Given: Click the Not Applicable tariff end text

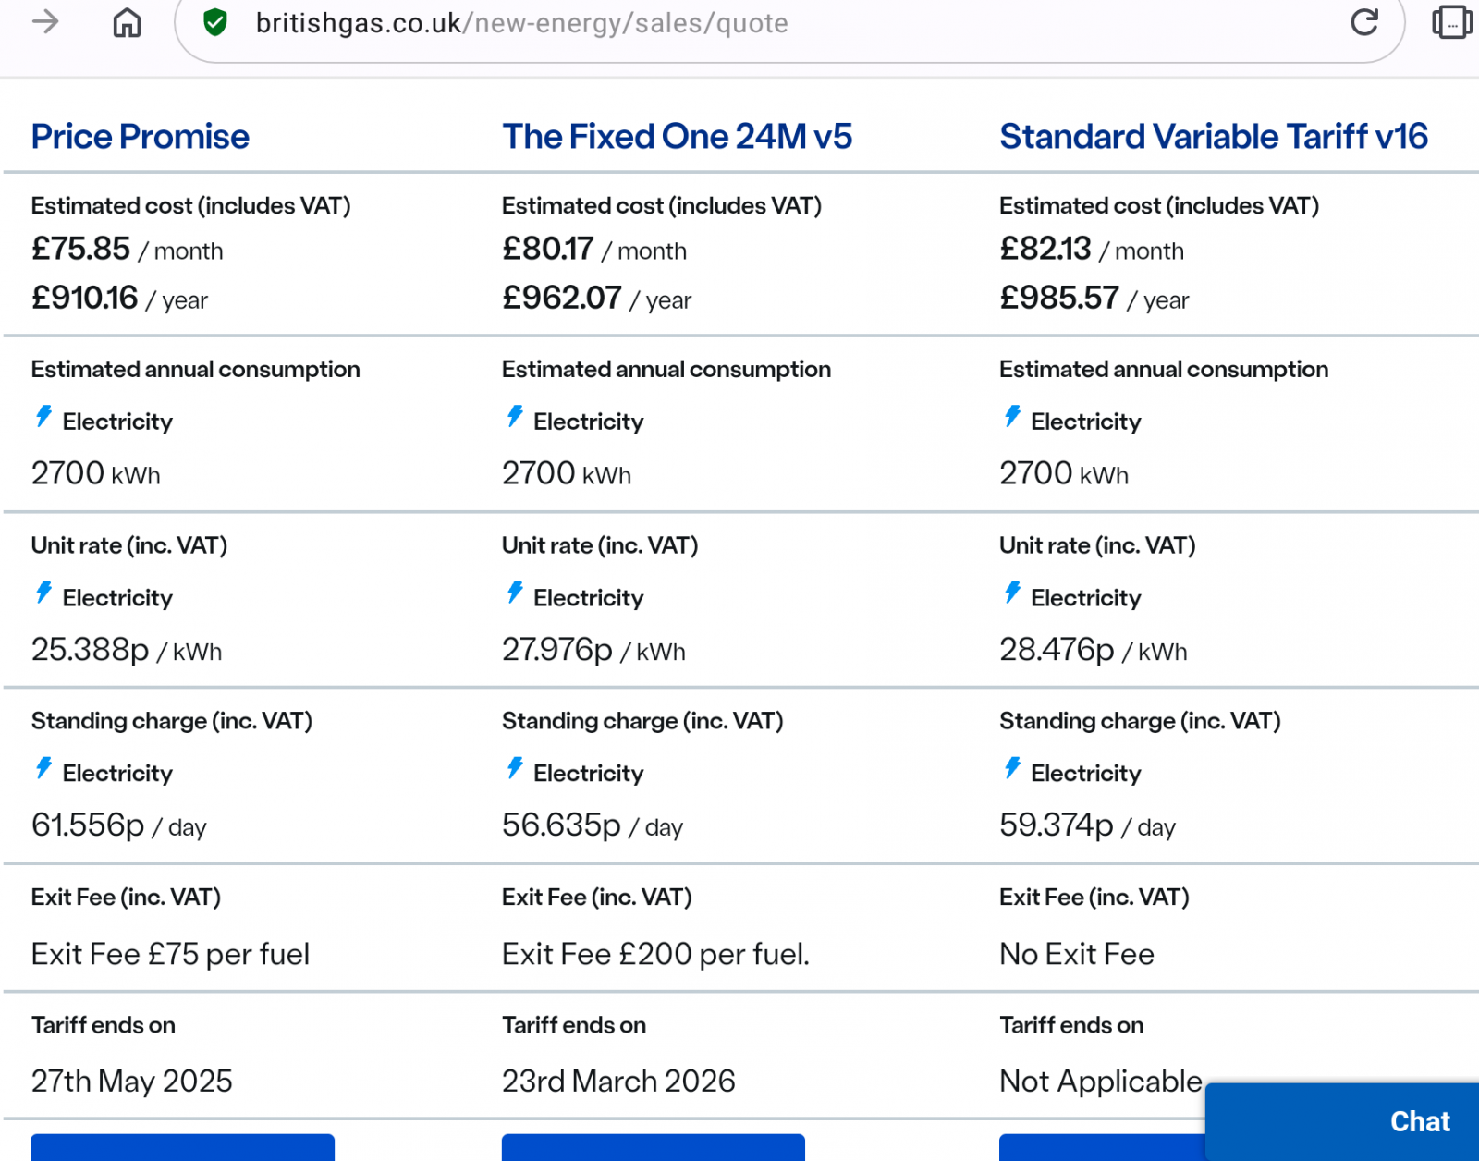Looking at the screenshot, I should tap(1101, 1081).
